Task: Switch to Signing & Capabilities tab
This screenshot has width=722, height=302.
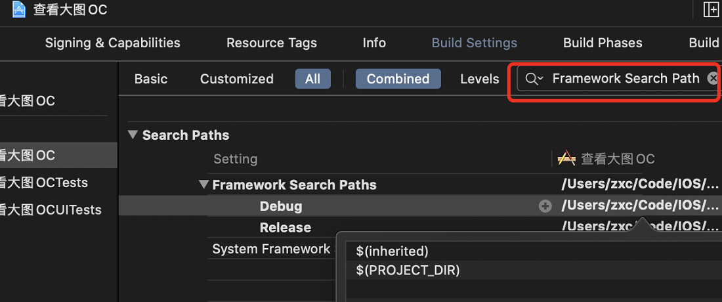Action: tap(113, 43)
